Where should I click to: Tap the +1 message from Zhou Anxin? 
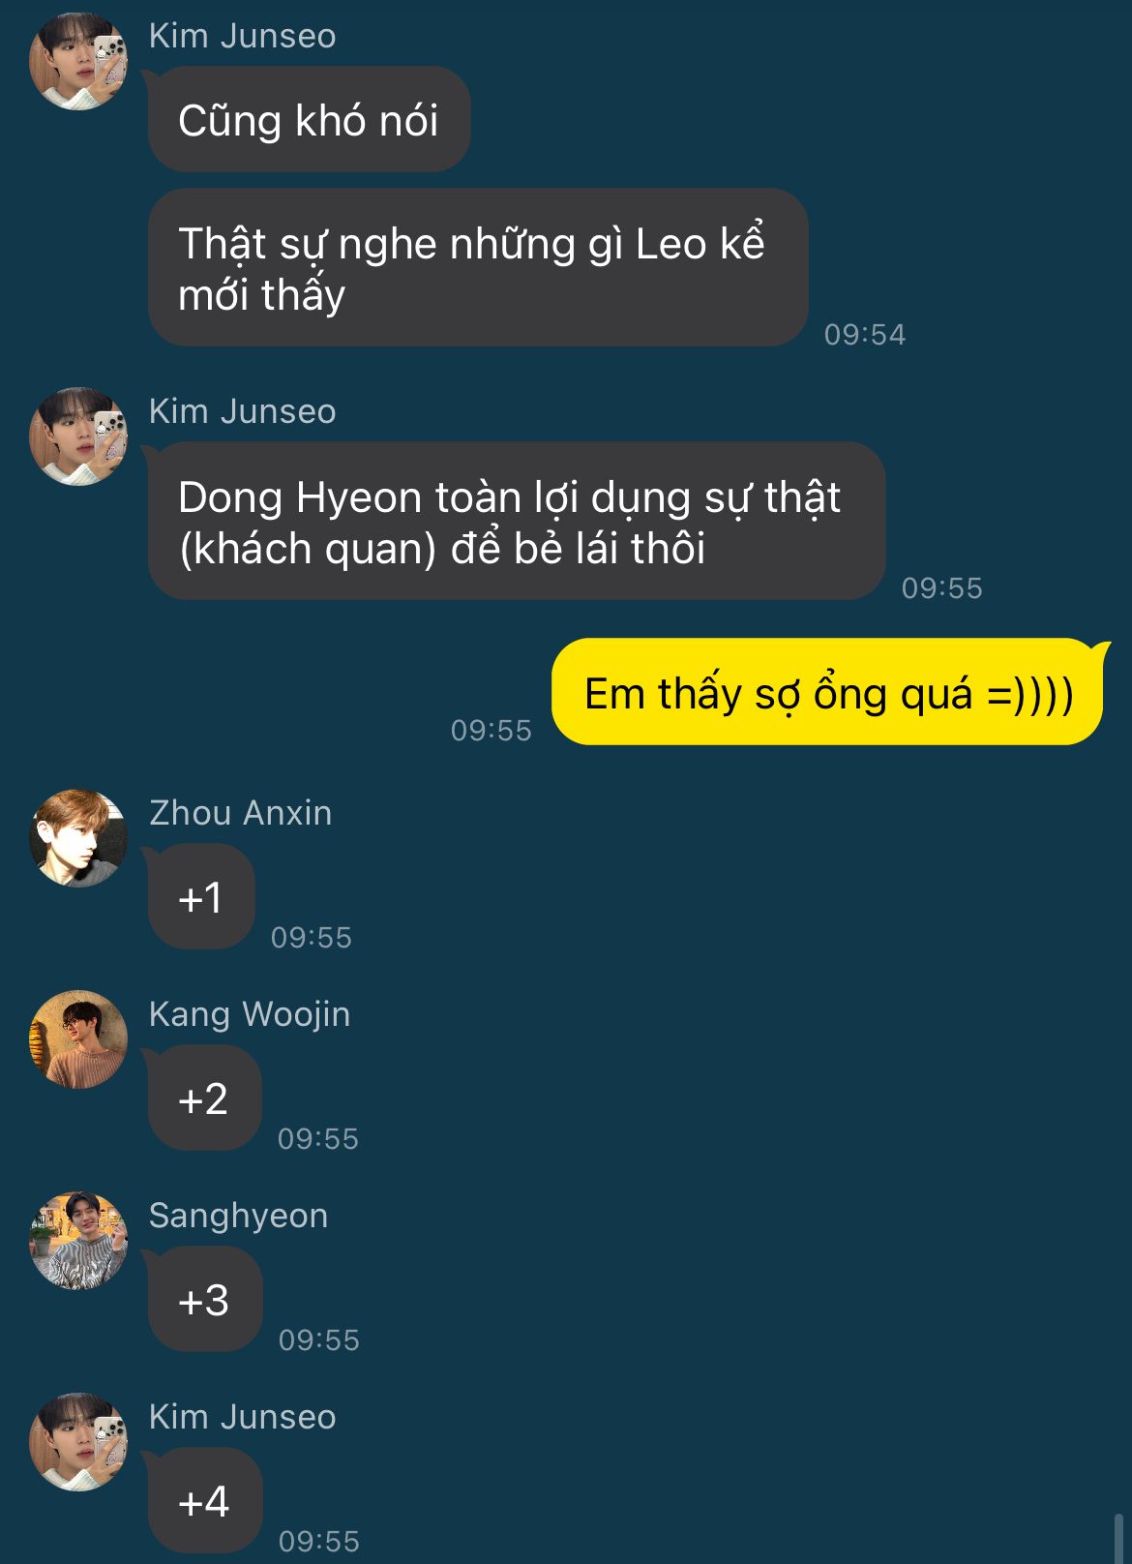pos(201,896)
